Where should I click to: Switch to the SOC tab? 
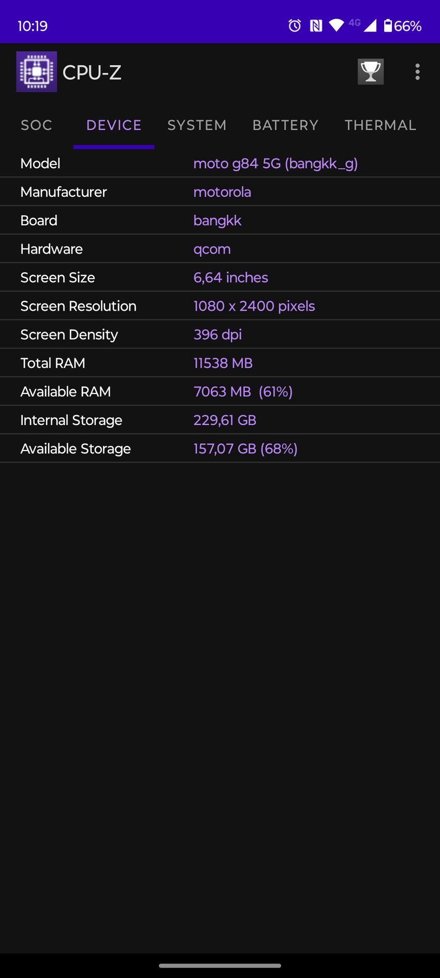(x=37, y=125)
